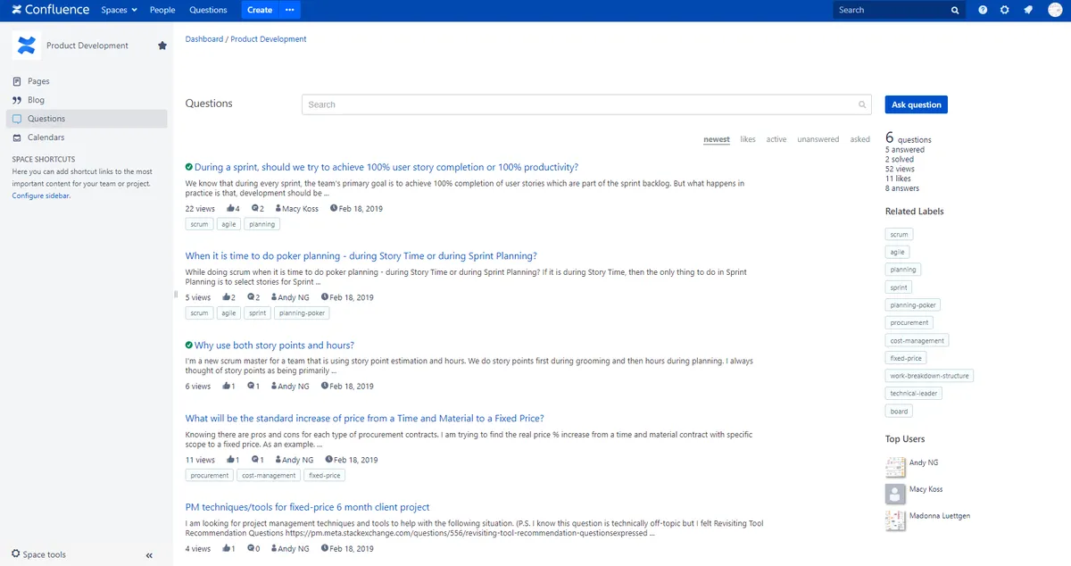Click likes thumb icon on Macy Koss question
Viewport: 1071px width, 566px height.
[231, 208]
